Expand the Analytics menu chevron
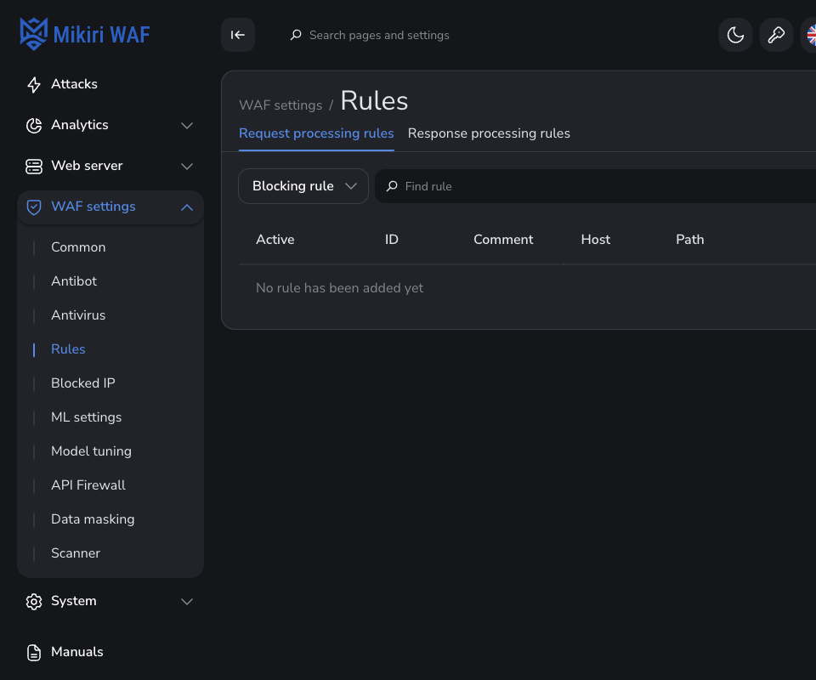The image size is (816, 680). pos(187,126)
